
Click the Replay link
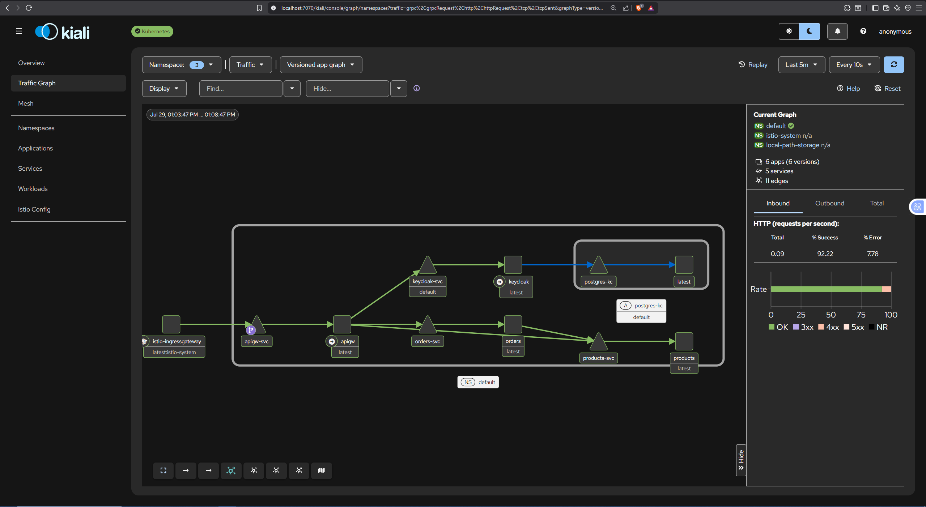tap(753, 65)
